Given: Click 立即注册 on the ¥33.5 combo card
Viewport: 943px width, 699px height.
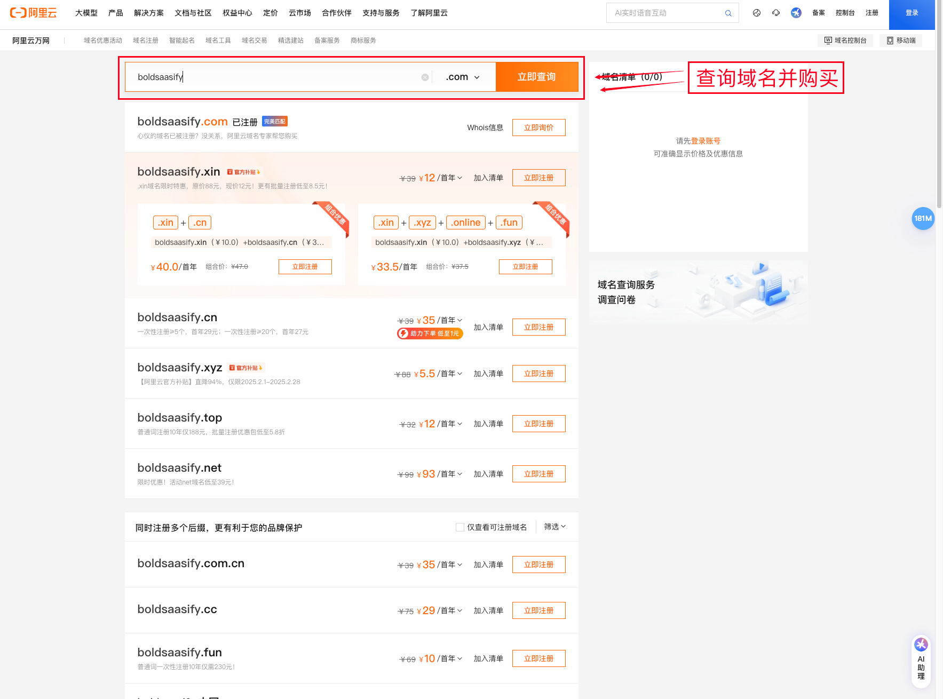Looking at the screenshot, I should tap(526, 267).
